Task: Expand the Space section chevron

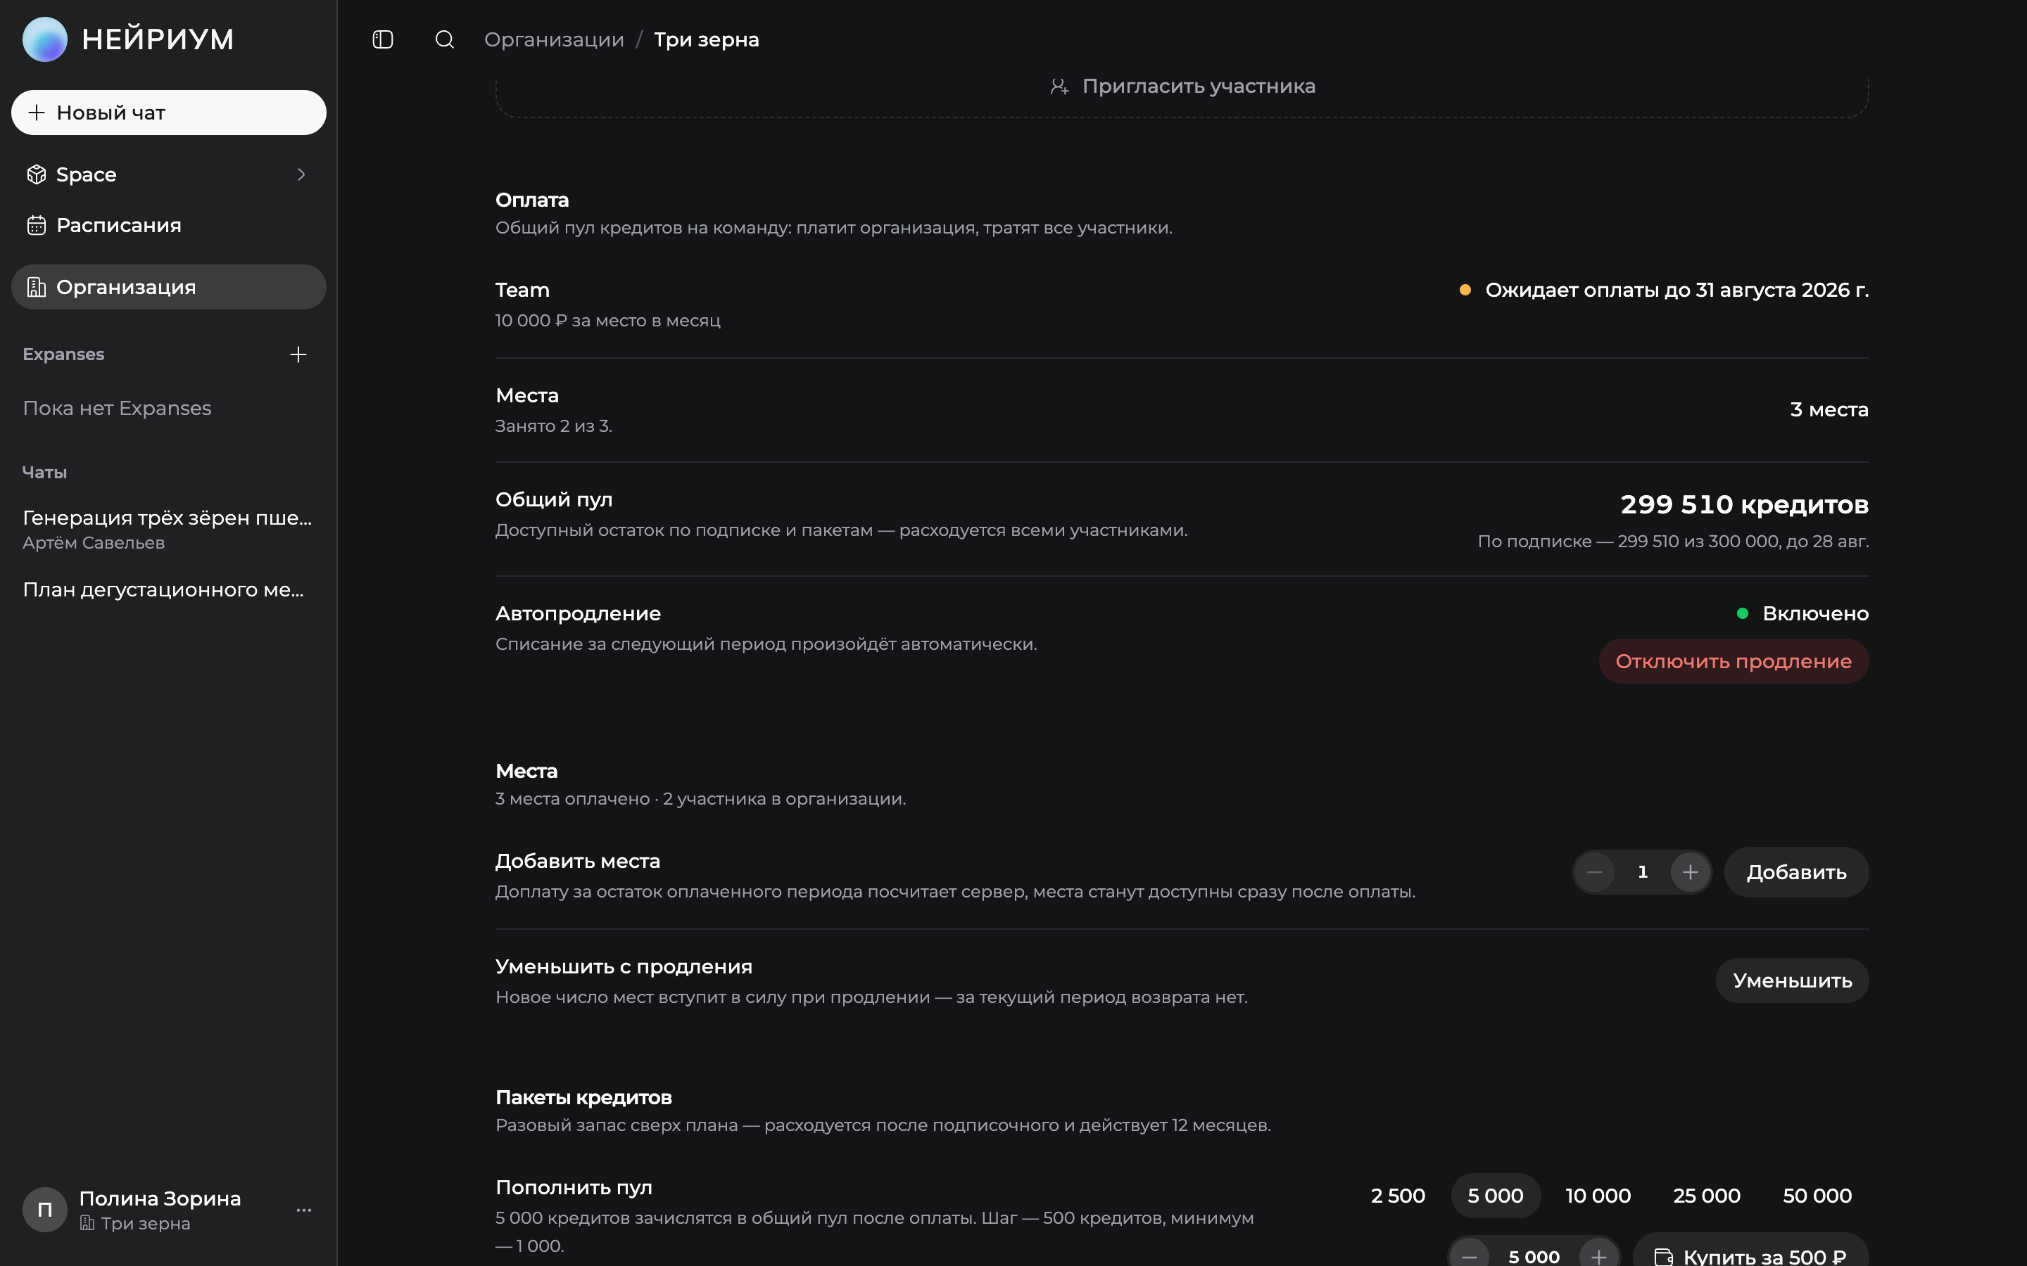Action: pyautogui.click(x=301, y=174)
